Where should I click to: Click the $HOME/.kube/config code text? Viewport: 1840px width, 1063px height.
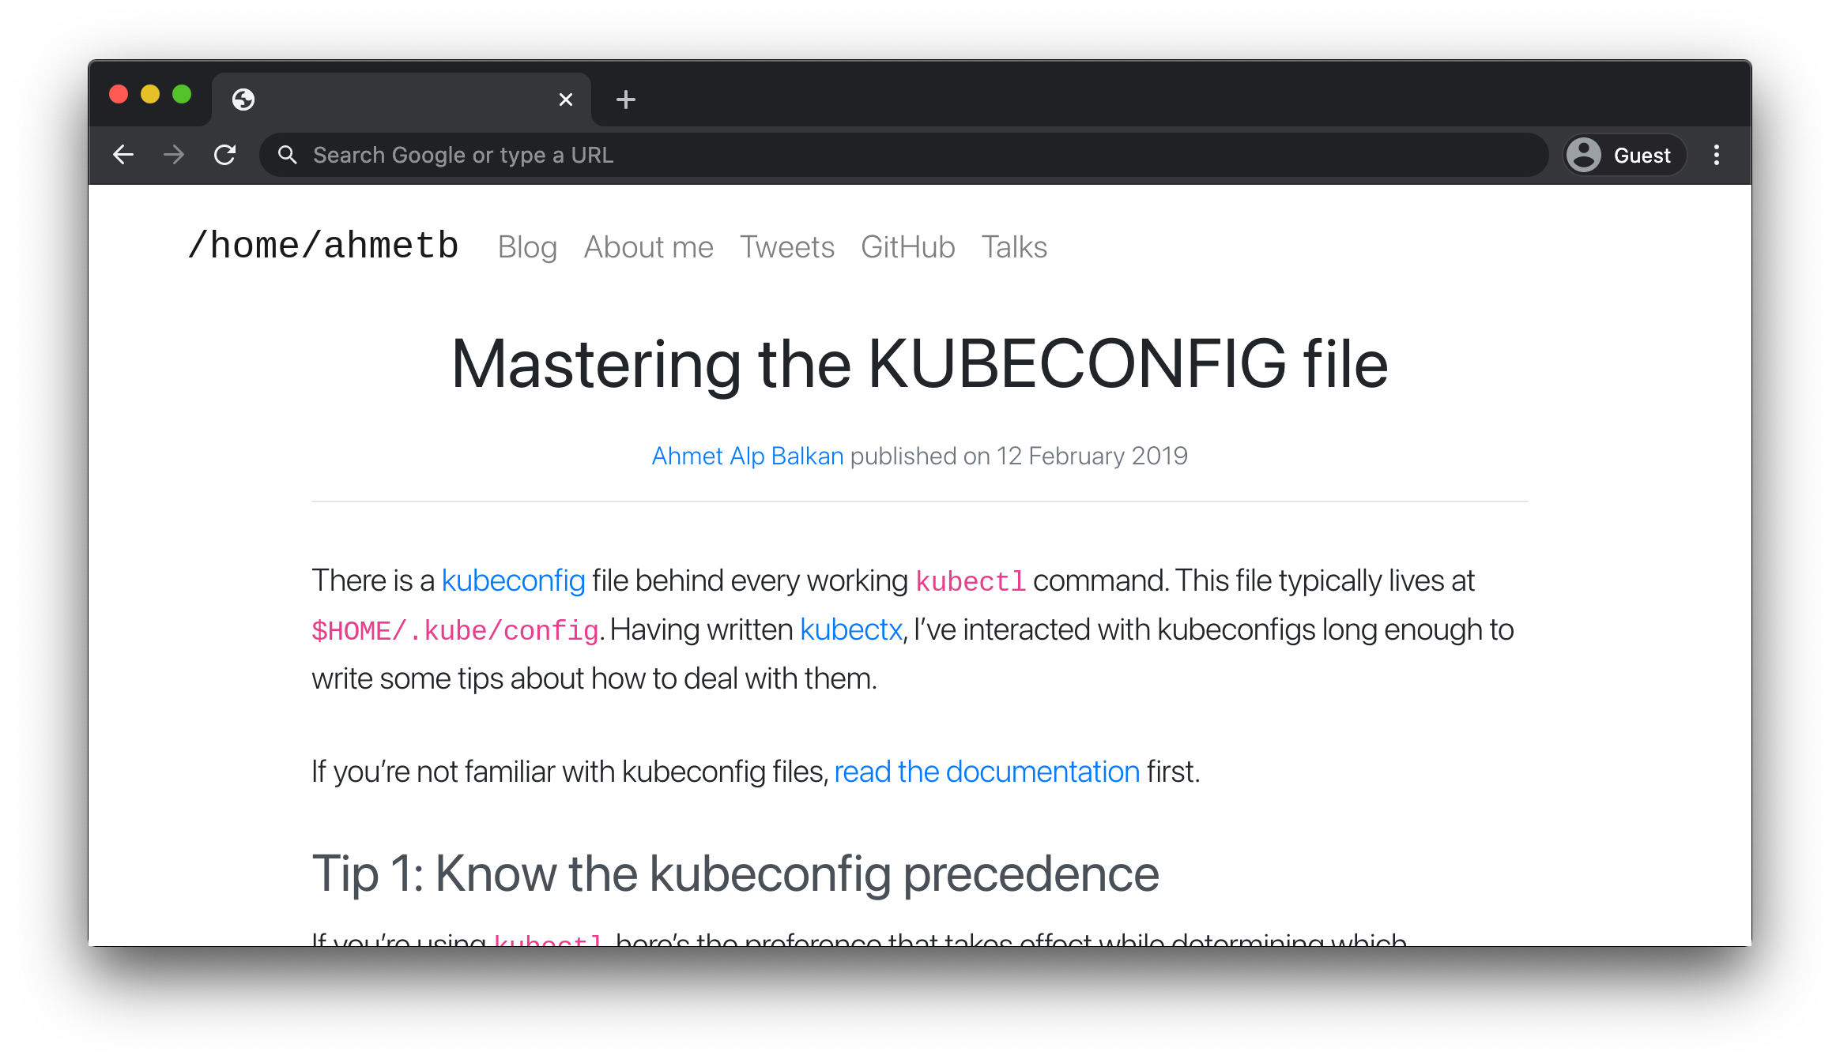click(x=455, y=631)
